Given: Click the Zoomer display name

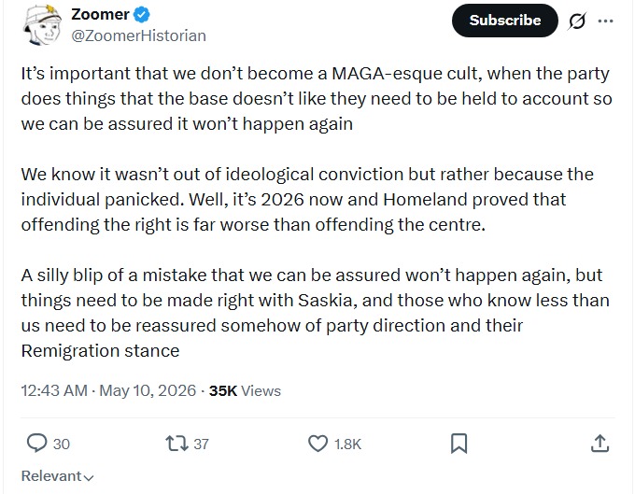Looking at the screenshot, I should pos(100,15).
